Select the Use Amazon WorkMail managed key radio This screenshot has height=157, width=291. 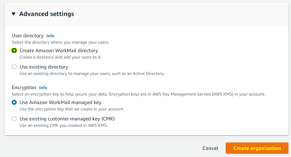tap(14, 102)
